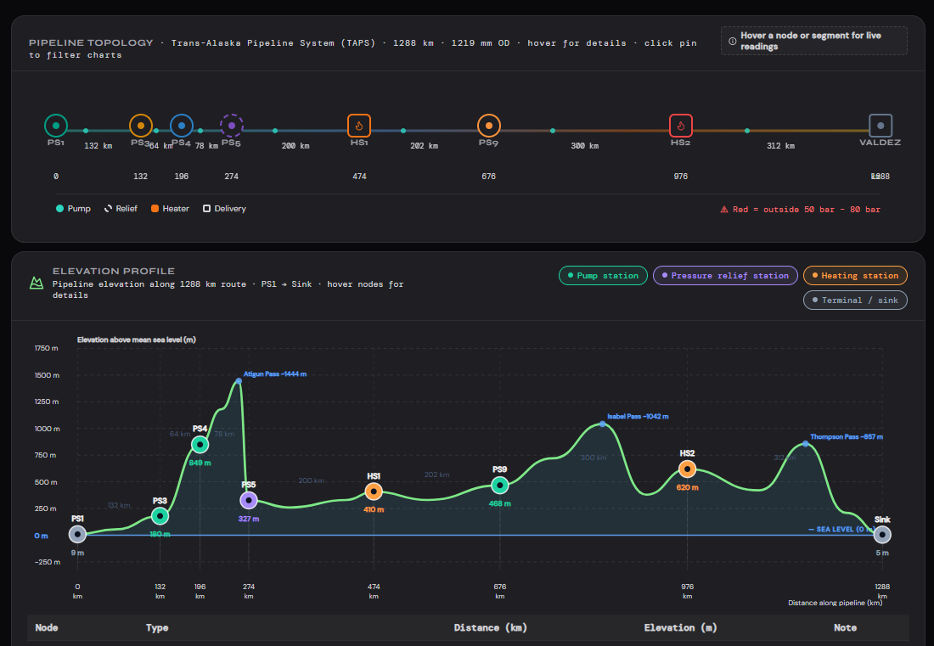Click the red warning triangle icon
Viewport: 934px width, 646px height.
click(x=723, y=210)
